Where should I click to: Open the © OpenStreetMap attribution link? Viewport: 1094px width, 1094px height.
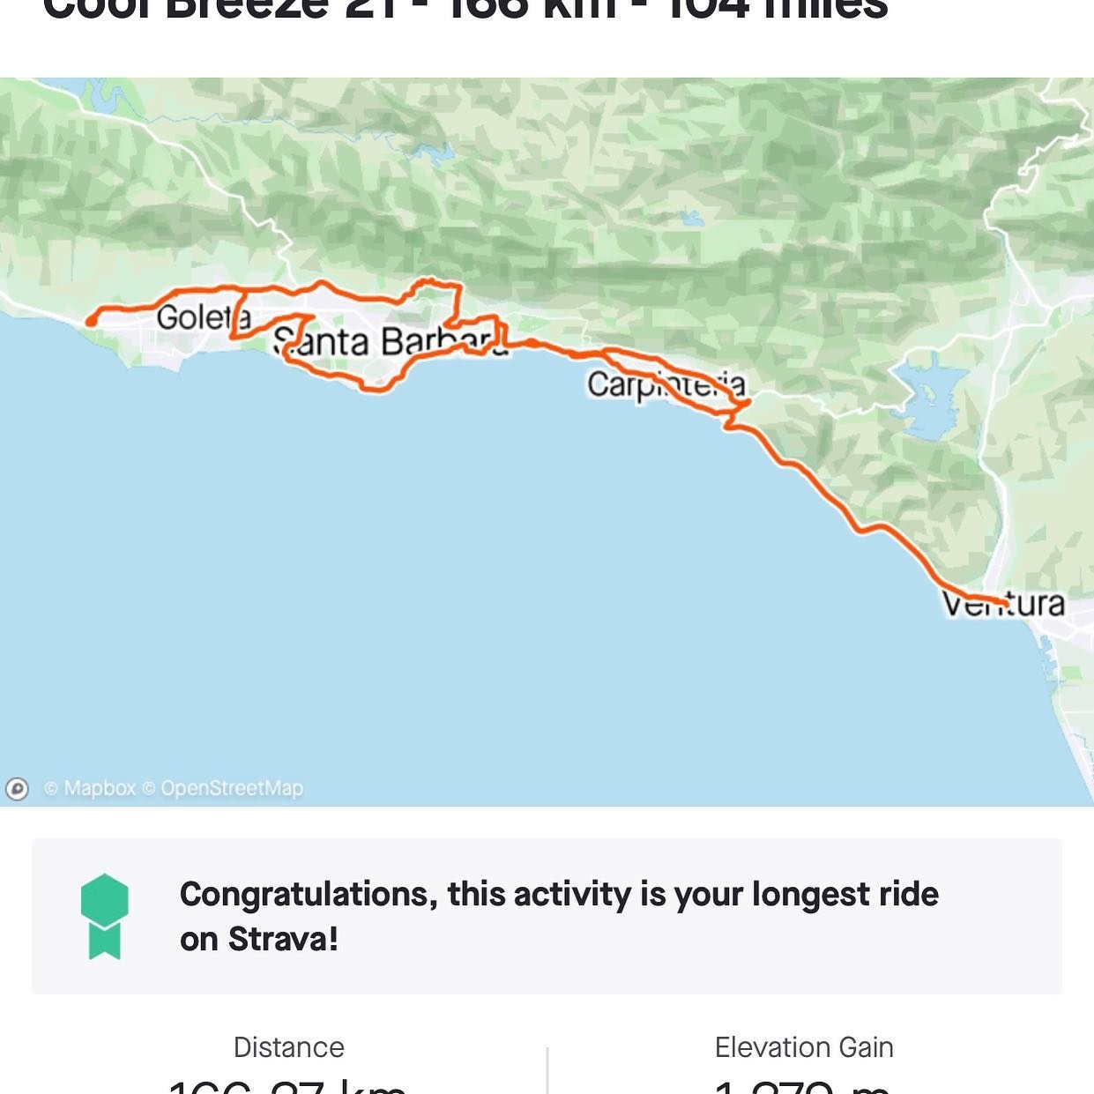coord(223,788)
